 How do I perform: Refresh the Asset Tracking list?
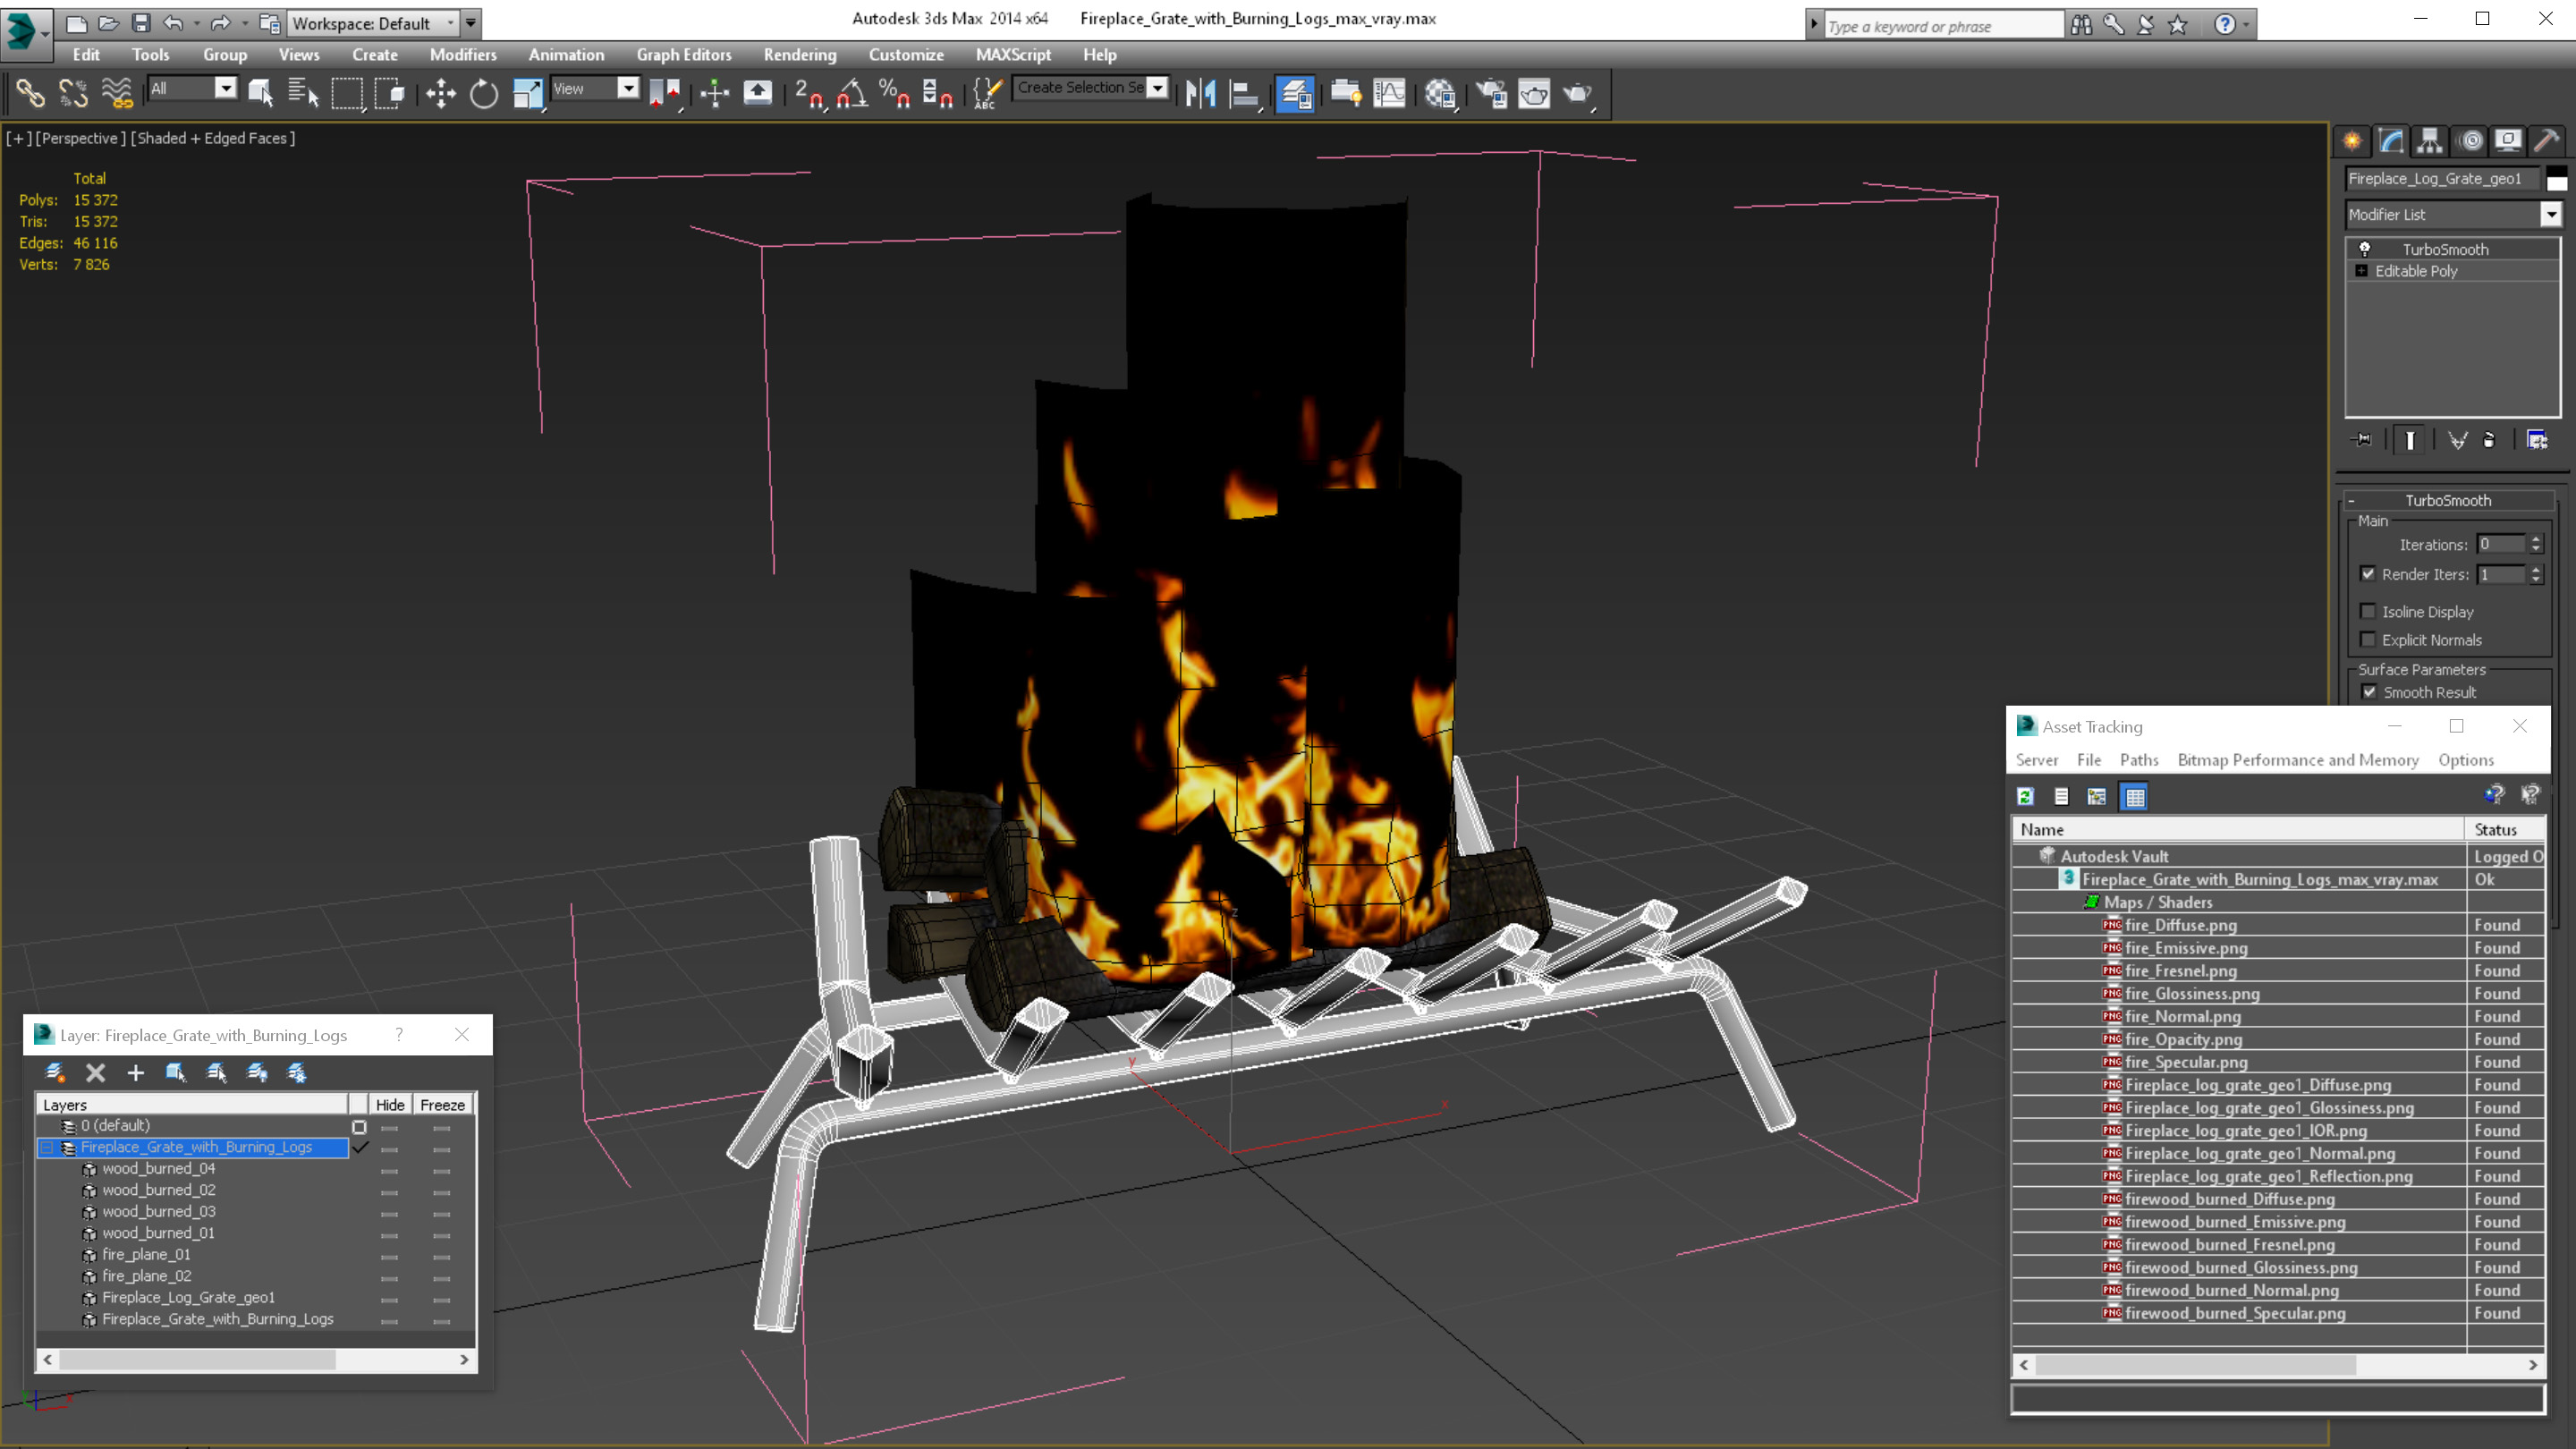[2026, 797]
